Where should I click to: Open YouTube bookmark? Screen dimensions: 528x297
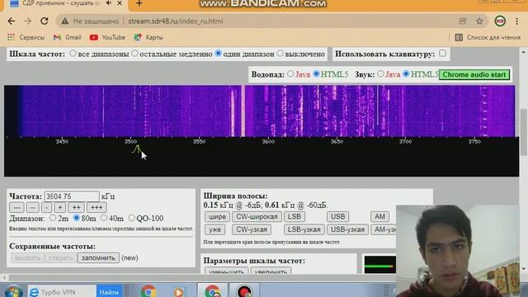(107, 37)
